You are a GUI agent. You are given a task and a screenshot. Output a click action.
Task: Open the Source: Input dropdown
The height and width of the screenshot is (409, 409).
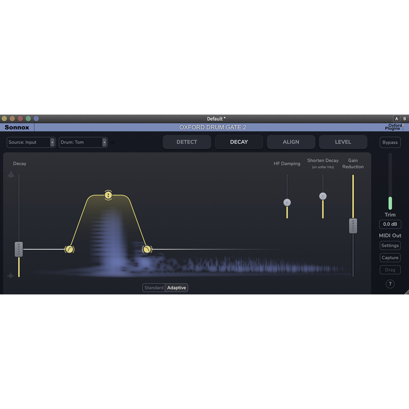(31, 142)
